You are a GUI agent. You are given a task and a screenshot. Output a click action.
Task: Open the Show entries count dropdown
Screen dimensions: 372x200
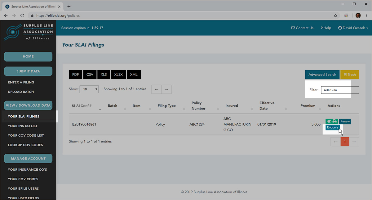click(x=89, y=89)
